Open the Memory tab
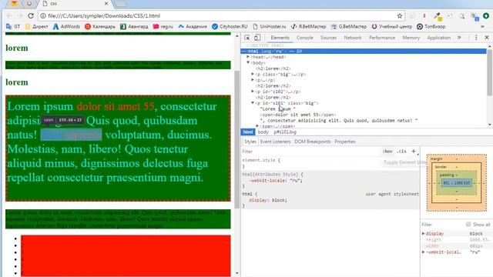Image resolution: width=493 pixels, height=277 pixels. (x=411, y=38)
